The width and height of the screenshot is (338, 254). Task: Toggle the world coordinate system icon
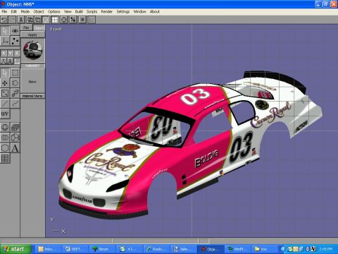tap(4, 61)
